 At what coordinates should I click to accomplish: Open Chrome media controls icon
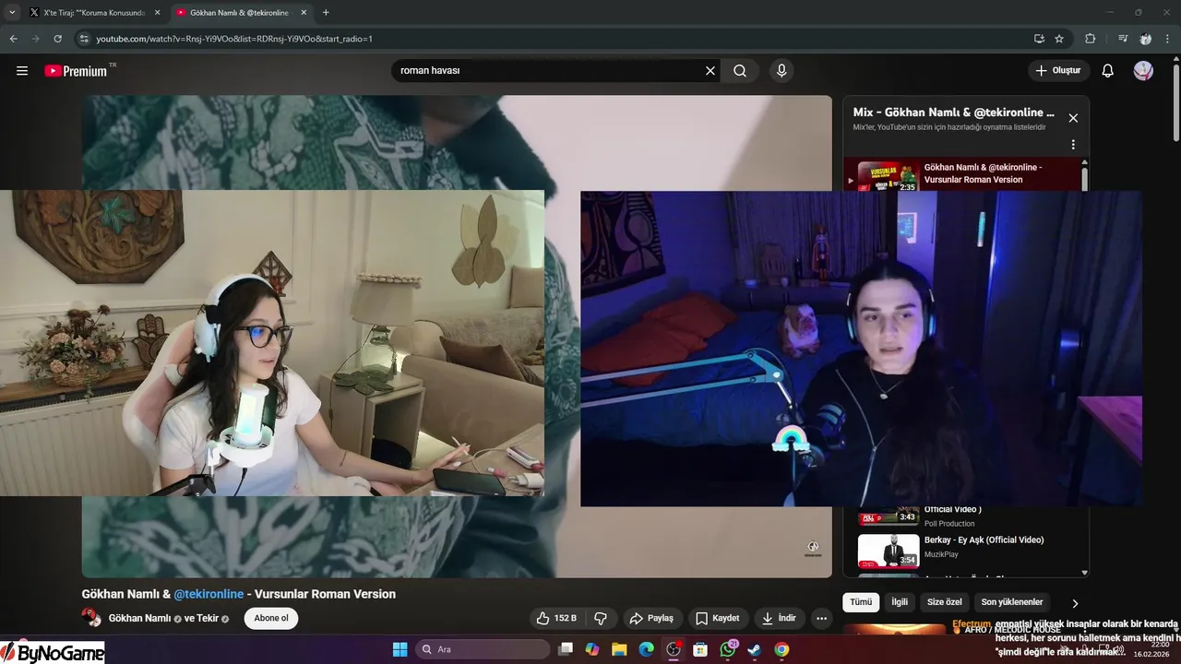pos(1122,39)
